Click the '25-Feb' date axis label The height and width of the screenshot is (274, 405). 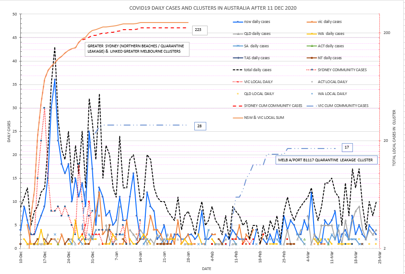point(284,257)
